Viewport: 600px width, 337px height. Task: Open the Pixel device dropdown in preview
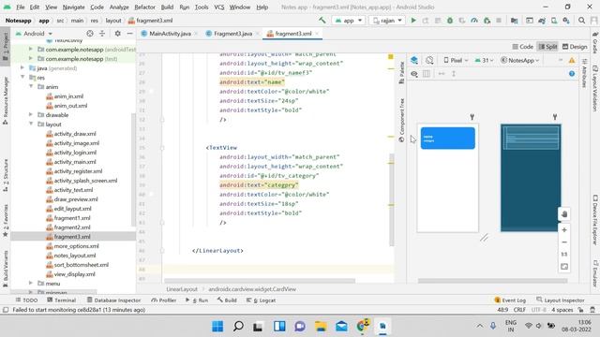pyautogui.click(x=456, y=60)
